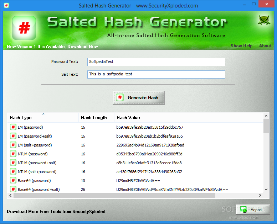Click hash value 229692ad4b94d12169aa9171920afbad
The image size is (277, 224).
(150, 145)
